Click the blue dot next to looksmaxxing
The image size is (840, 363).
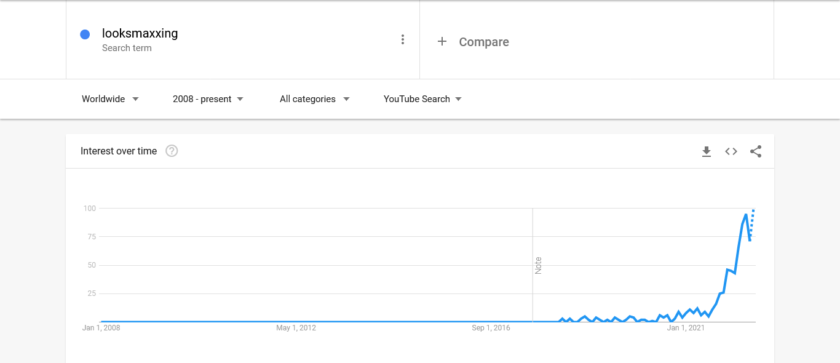85,34
